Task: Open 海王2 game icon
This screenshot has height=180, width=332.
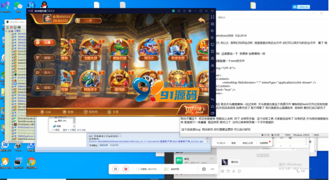Action: 149,50
